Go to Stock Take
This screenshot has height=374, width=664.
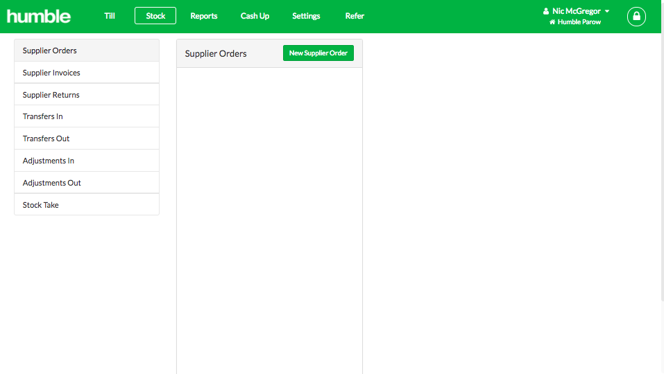87,204
